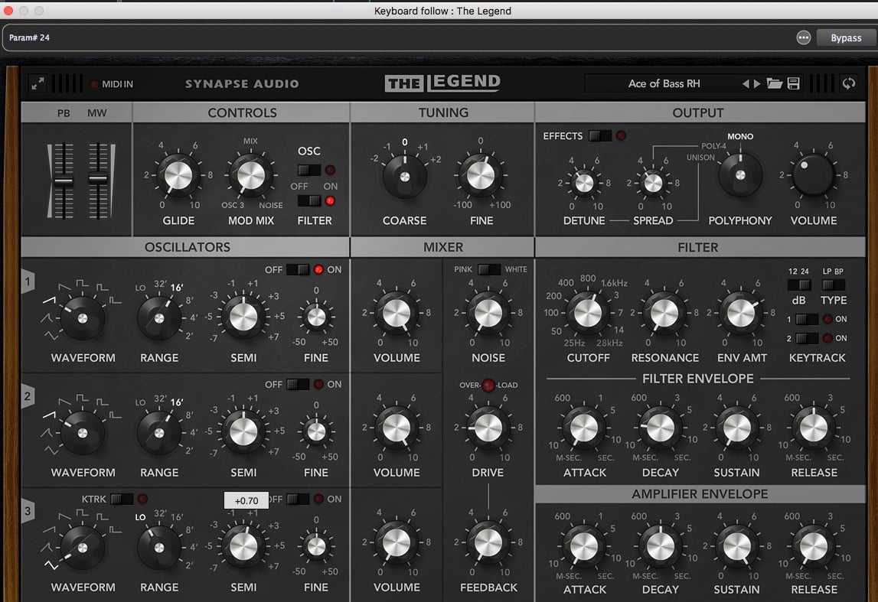
Task: Click the filter CUTOFF knob
Action: click(x=587, y=313)
